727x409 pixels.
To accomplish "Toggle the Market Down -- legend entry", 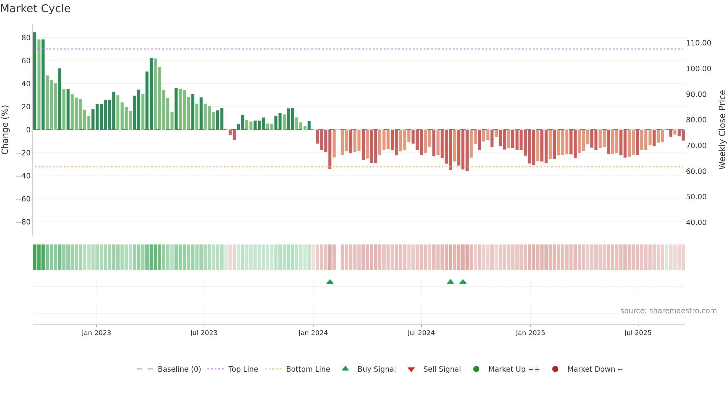I will tap(587, 369).
